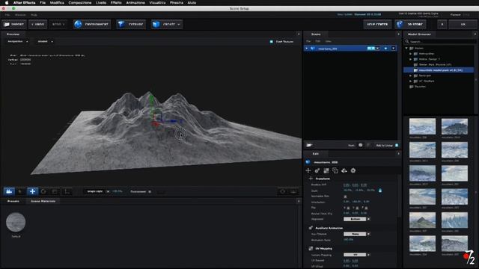Select the green mountain peak thumbnail
Screen dimensions: 479x269
click(422, 220)
